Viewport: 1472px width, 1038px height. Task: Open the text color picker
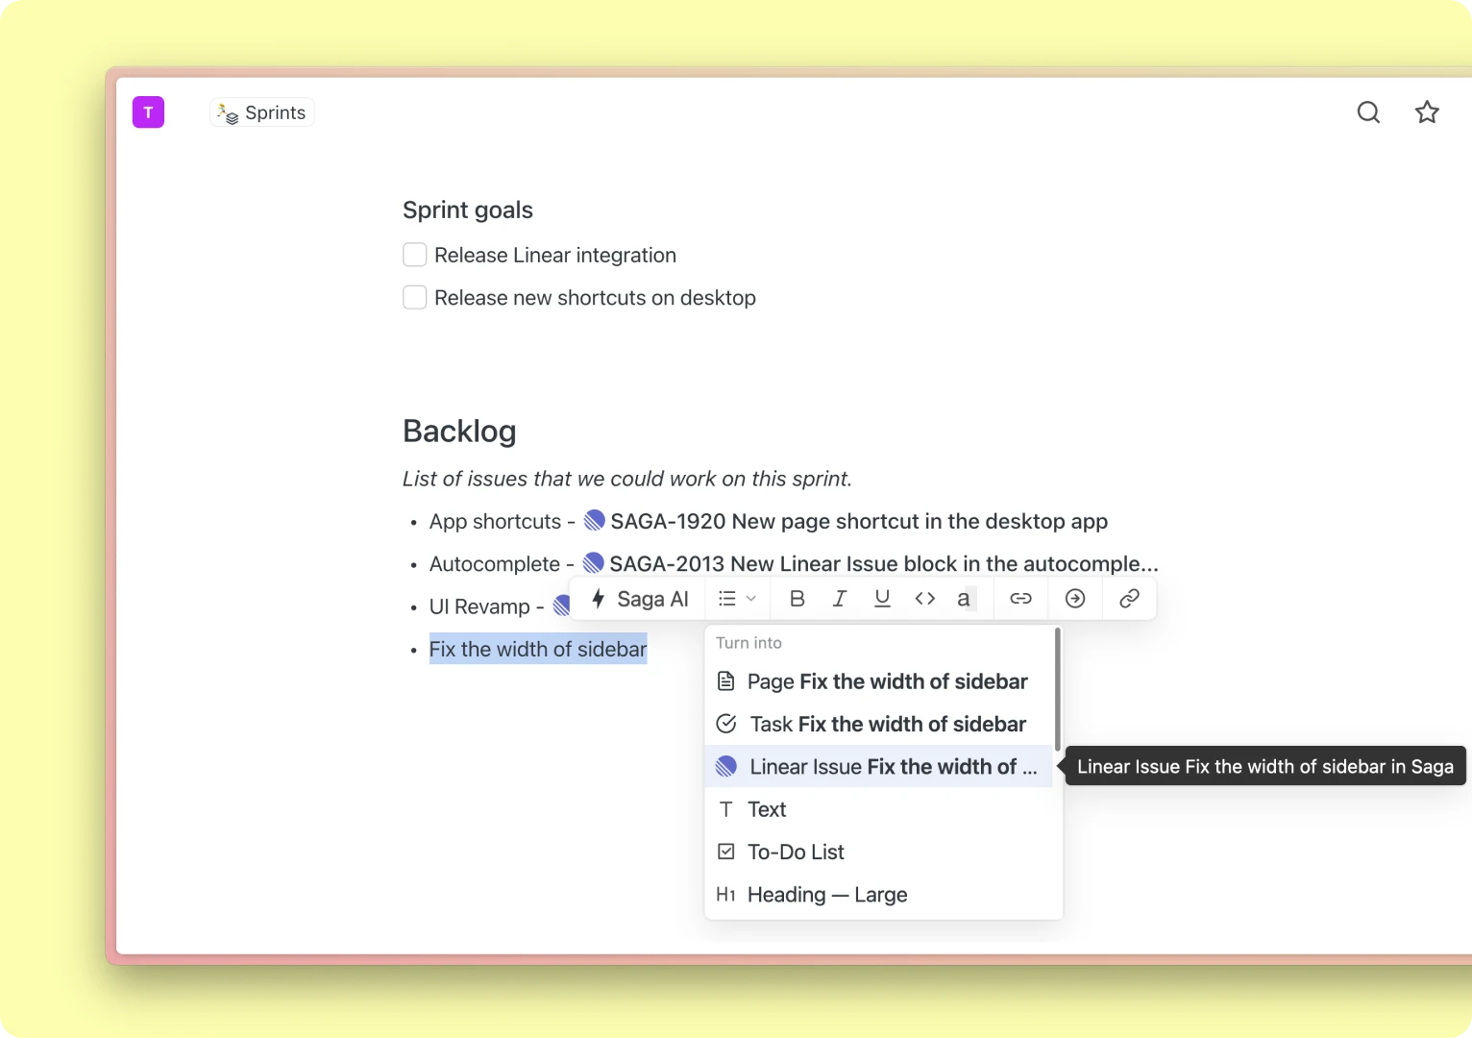click(x=964, y=598)
